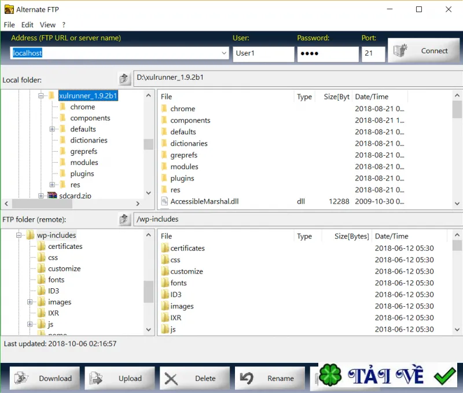463x393 pixels.
Task: Click the local tree horizontal scrollbar
Action: (x=72, y=204)
